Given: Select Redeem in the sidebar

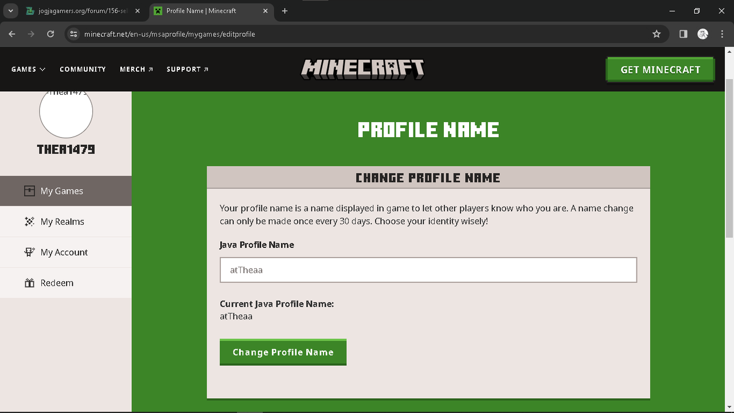Looking at the screenshot, I should 66,283.
